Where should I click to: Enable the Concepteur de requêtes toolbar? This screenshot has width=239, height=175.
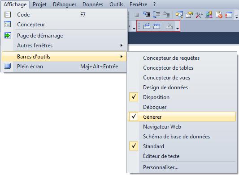pos(182,58)
